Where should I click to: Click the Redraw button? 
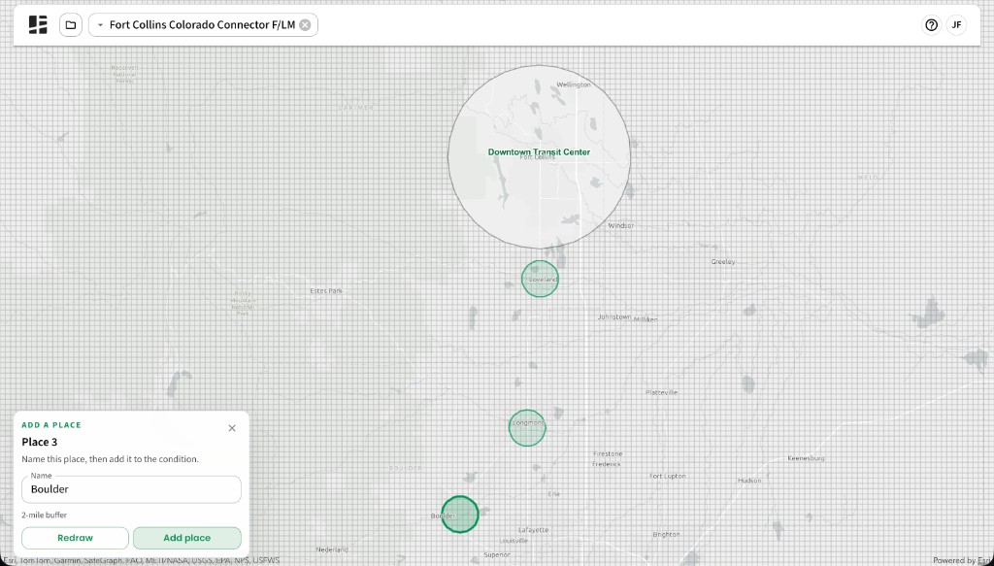point(75,538)
